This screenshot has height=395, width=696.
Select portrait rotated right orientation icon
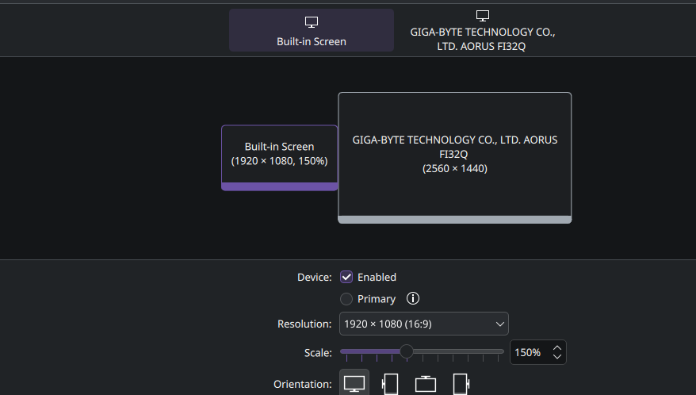[x=461, y=383]
